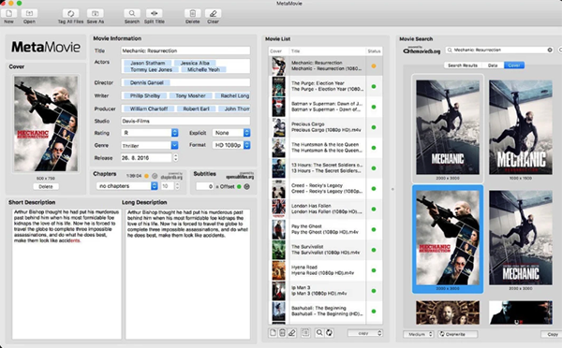This screenshot has width=562, height=348.
Task: Open the copy dropdown below Movie List
Action: (365, 333)
